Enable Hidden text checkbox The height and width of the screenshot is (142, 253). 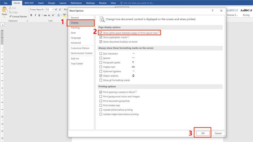tap(101, 67)
